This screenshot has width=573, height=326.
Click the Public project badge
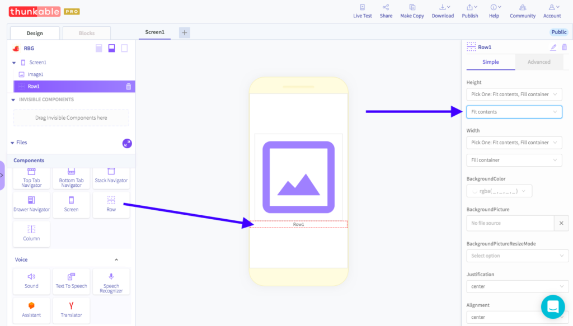559,32
